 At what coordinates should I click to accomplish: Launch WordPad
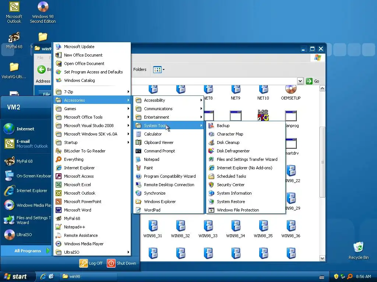pyautogui.click(x=169, y=210)
